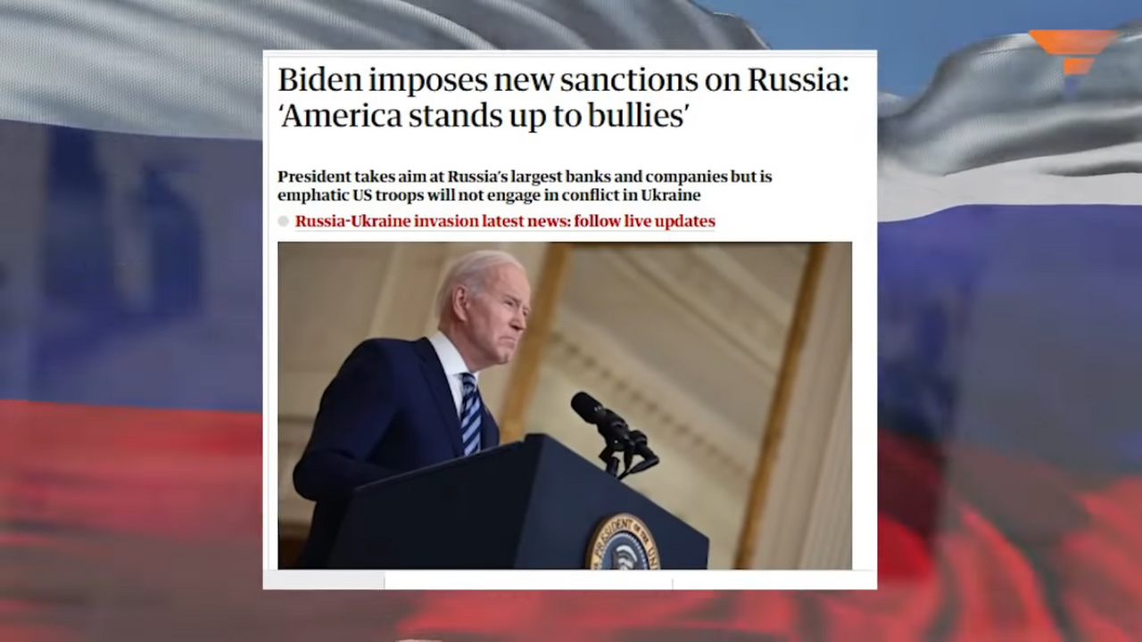
Task: Click the 'President takes aim at Russia's largest banks' standfirst
Action: coord(525,177)
